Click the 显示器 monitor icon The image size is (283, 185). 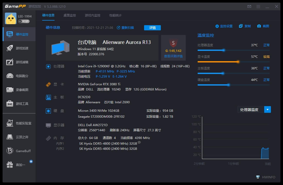[x=48, y=125]
